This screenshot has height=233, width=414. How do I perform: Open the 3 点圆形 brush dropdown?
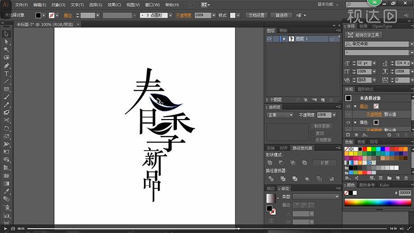point(170,16)
